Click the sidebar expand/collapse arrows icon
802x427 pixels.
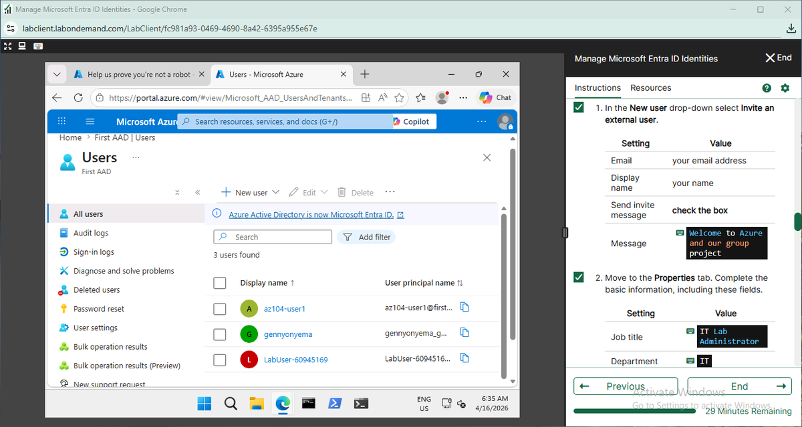[x=177, y=192]
